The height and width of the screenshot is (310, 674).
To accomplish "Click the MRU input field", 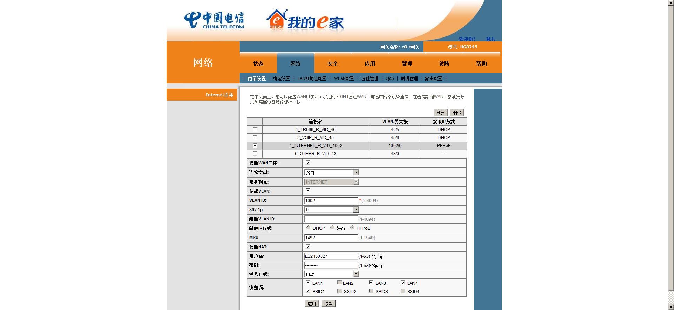I will pos(331,237).
